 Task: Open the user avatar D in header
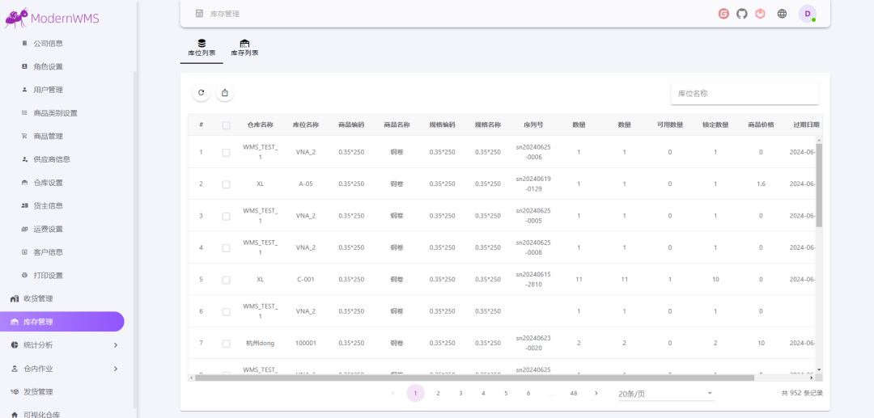(x=807, y=14)
